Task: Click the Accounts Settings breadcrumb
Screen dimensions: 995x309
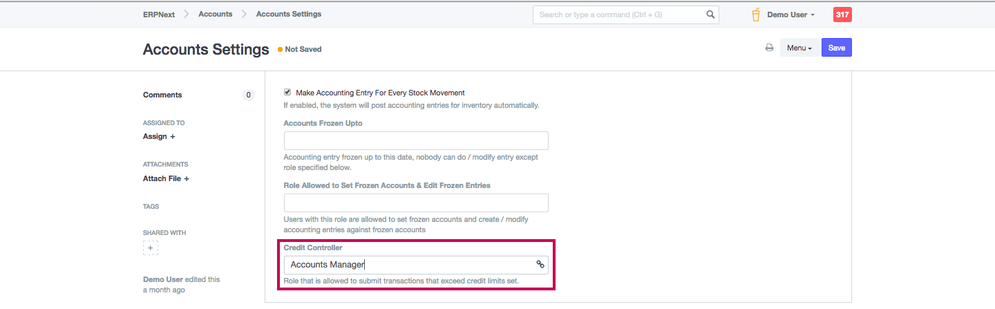Action: click(288, 14)
